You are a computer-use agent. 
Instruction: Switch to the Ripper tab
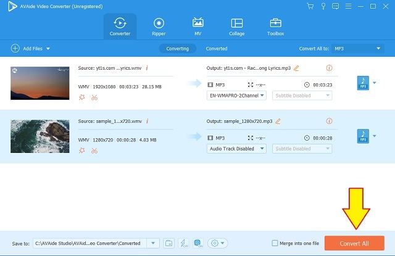point(159,27)
